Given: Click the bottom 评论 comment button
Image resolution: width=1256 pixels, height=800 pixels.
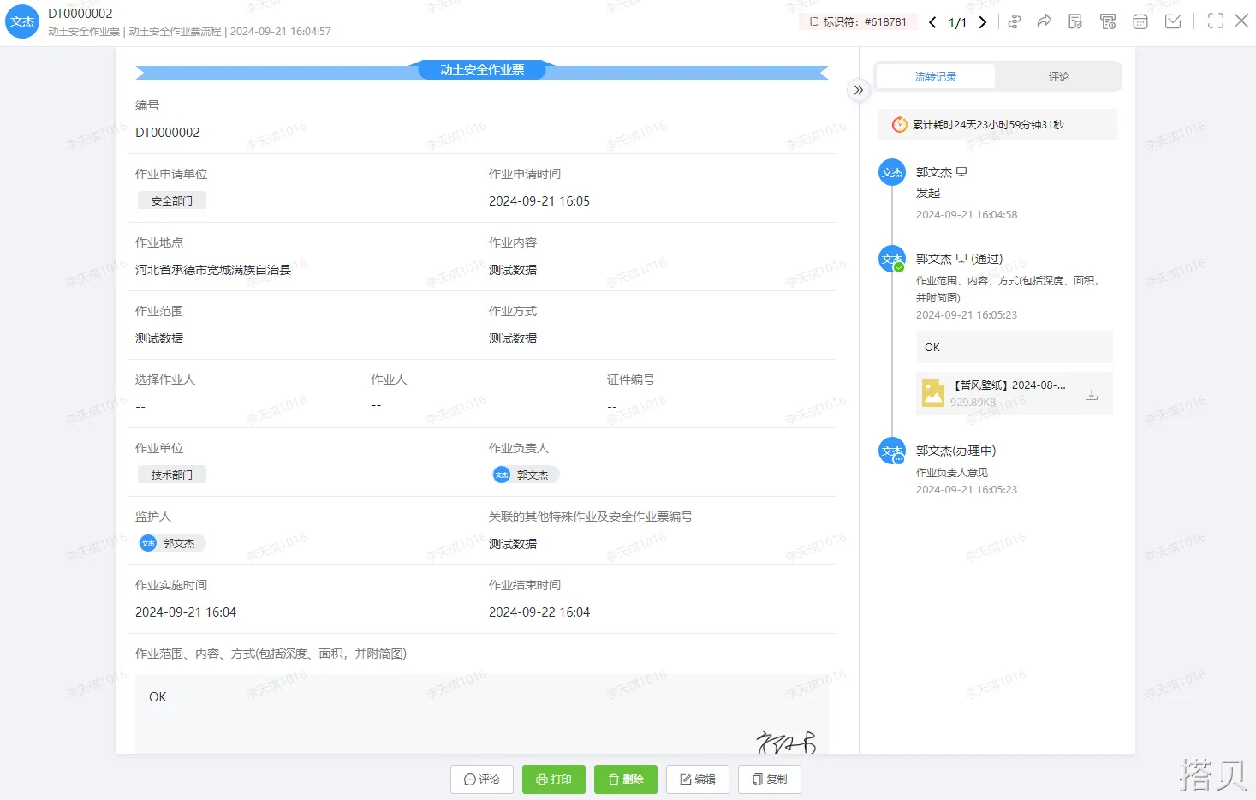Looking at the screenshot, I should tap(482, 779).
